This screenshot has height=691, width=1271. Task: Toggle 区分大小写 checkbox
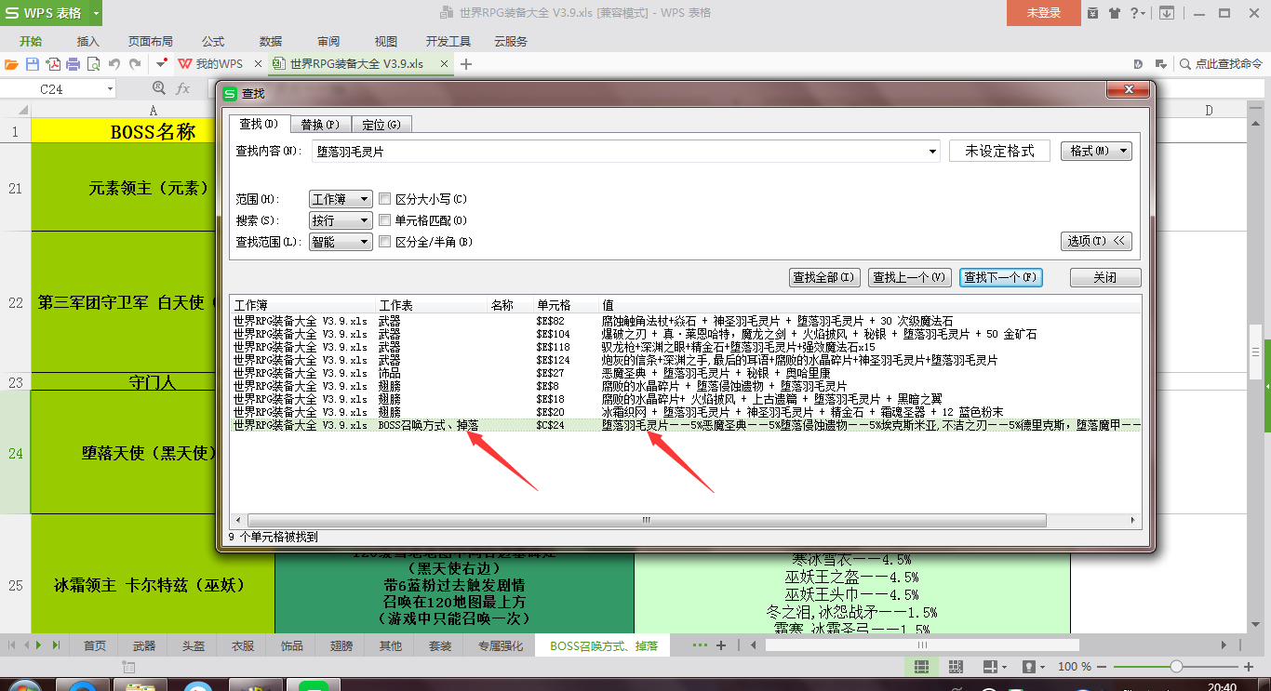pyautogui.click(x=384, y=199)
